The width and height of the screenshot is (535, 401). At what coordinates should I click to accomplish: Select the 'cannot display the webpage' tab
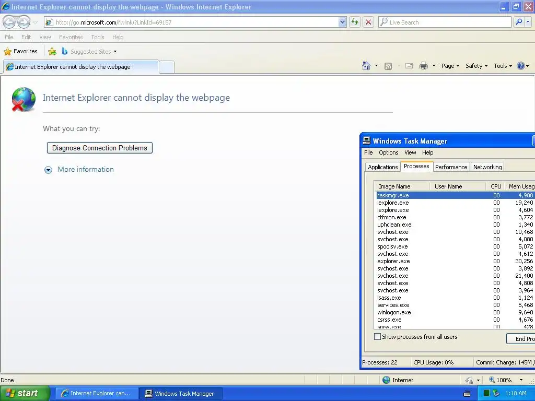click(x=81, y=67)
